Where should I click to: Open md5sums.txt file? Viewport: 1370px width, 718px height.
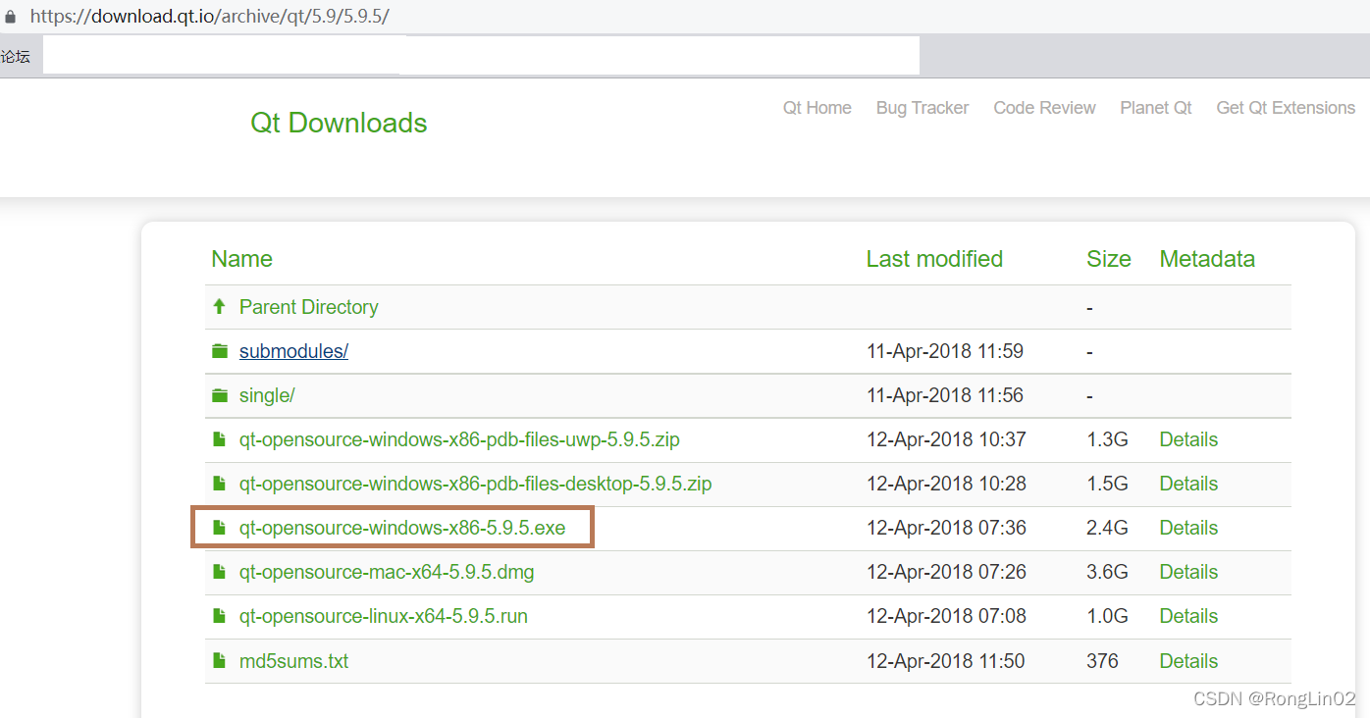(x=293, y=661)
